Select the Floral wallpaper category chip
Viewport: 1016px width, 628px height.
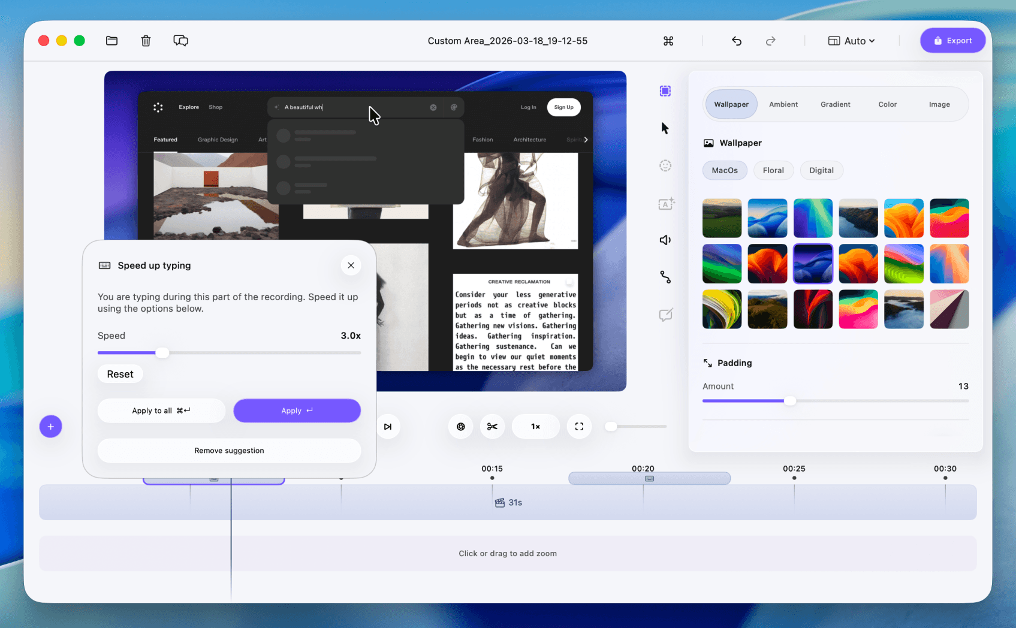point(773,170)
